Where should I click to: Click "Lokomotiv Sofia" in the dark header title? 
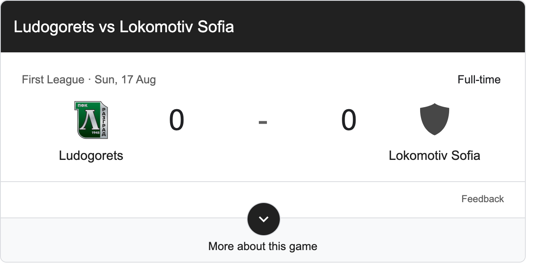(177, 27)
